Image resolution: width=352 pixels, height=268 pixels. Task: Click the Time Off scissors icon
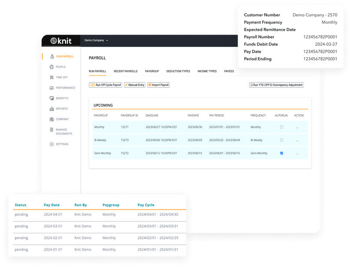pos(51,76)
